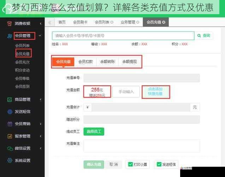Open the 会员刷卡 tab
The image size is (225, 177).
[x=80, y=22]
